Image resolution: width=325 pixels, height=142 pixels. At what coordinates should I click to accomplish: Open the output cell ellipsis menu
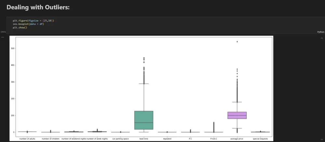point(3,37)
